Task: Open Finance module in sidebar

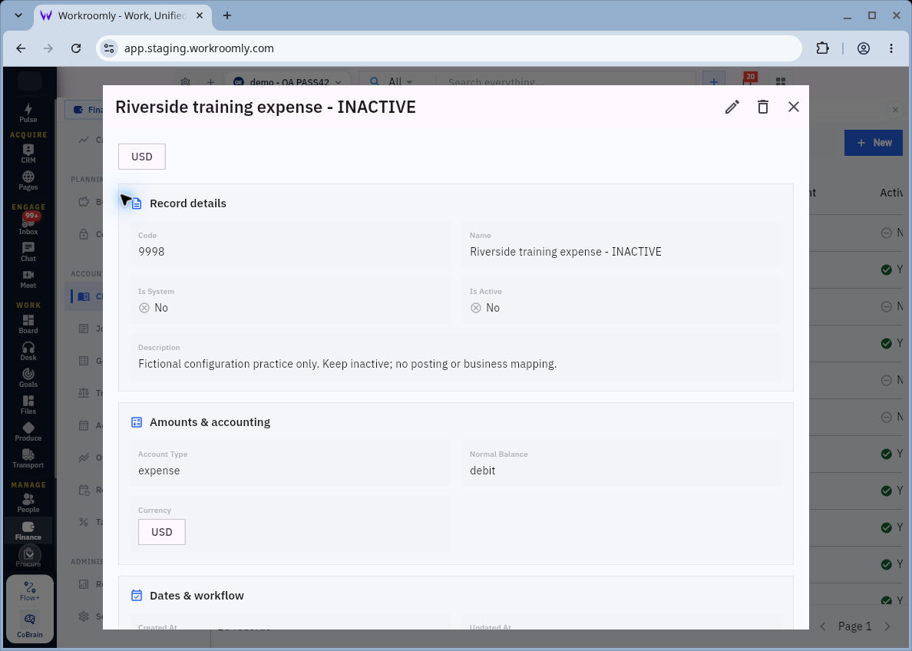Action: pyautogui.click(x=28, y=530)
